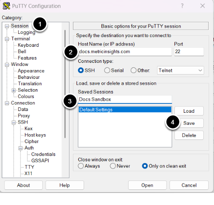Open Keyboard settings category
Viewport: 214px width, 205px height.
pyautogui.click(x=28, y=45)
